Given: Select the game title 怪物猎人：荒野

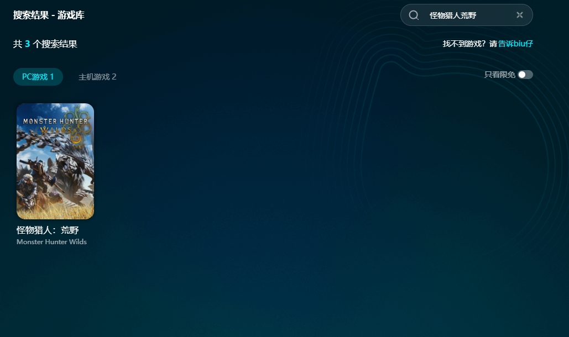Looking at the screenshot, I should [48, 230].
